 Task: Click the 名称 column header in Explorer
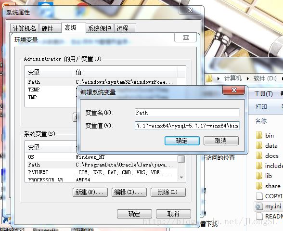pos(261,121)
